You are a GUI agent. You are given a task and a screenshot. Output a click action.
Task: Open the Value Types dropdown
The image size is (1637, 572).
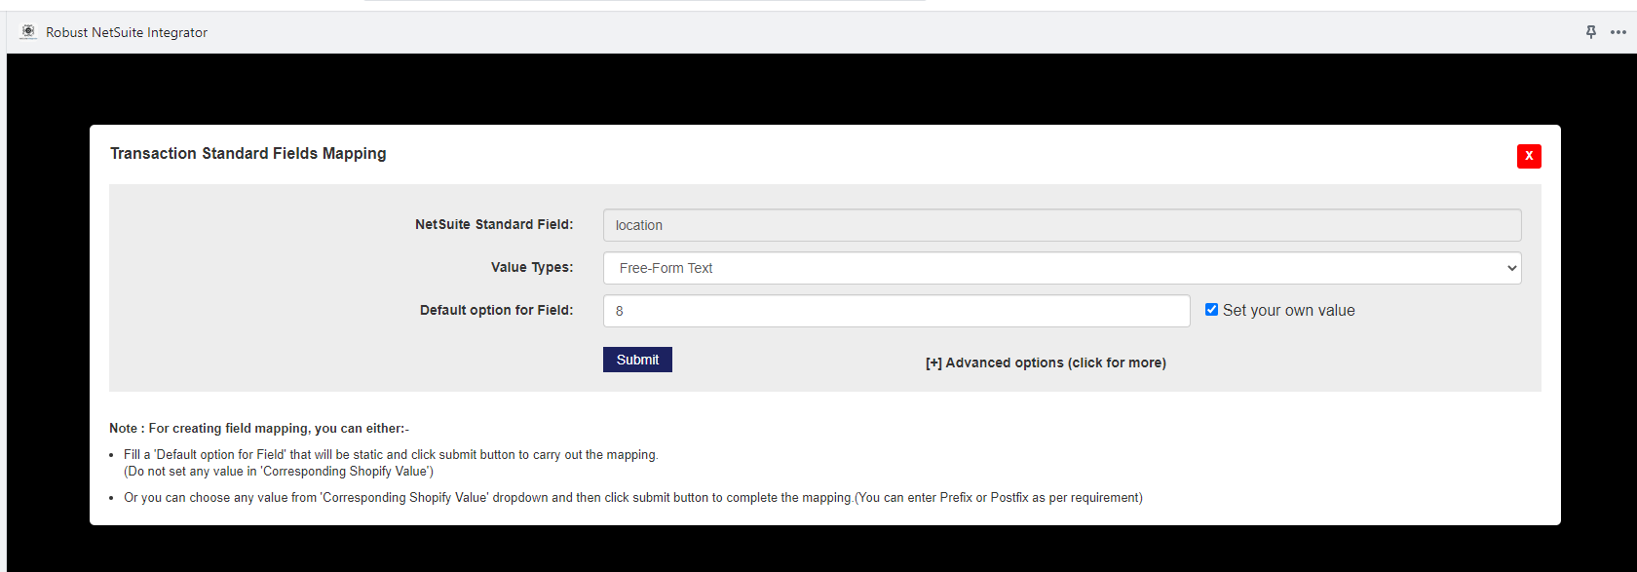click(x=1060, y=268)
